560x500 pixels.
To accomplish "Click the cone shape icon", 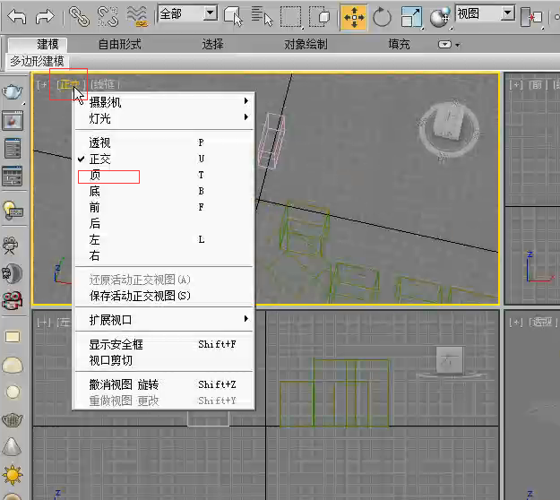I will tap(12, 447).
